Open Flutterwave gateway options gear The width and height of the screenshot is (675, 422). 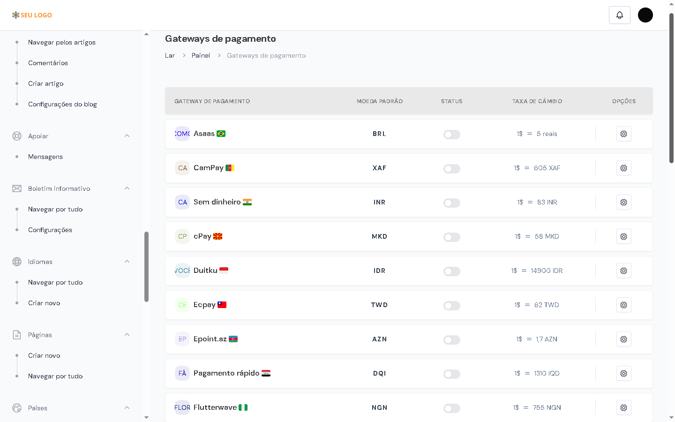(623, 408)
